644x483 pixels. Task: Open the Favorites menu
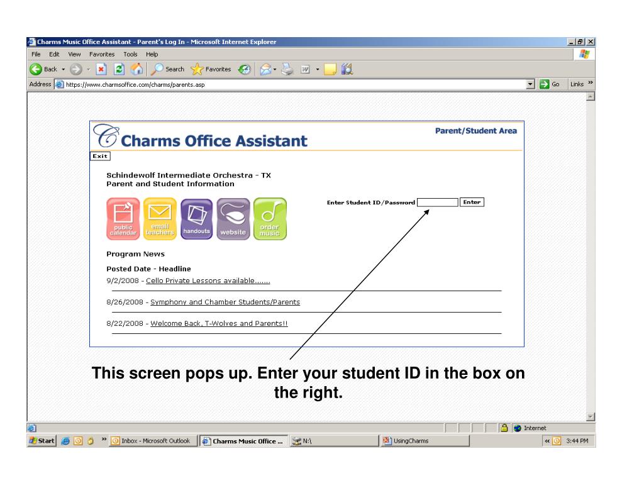(x=102, y=54)
